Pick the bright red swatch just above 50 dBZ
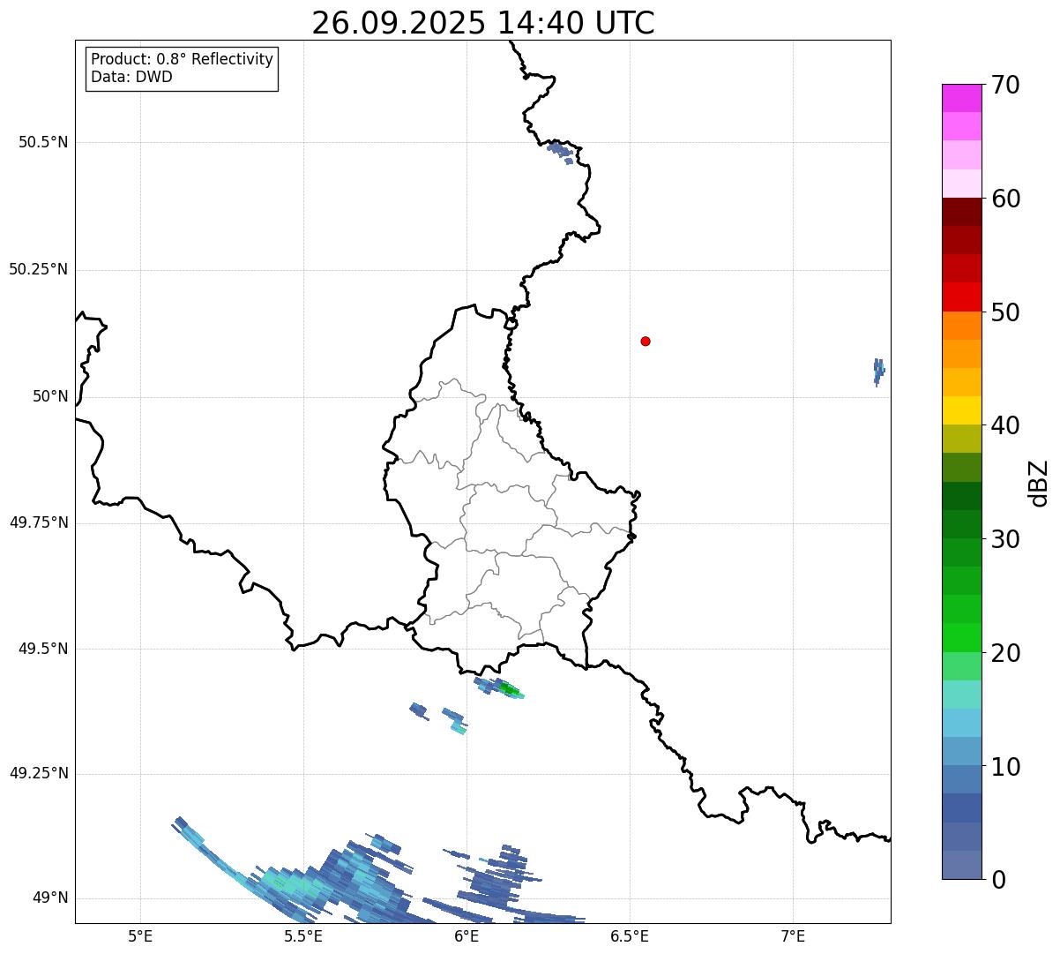Image resolution: width=1060 pixels, height=954 pixels. click(961, 297)
